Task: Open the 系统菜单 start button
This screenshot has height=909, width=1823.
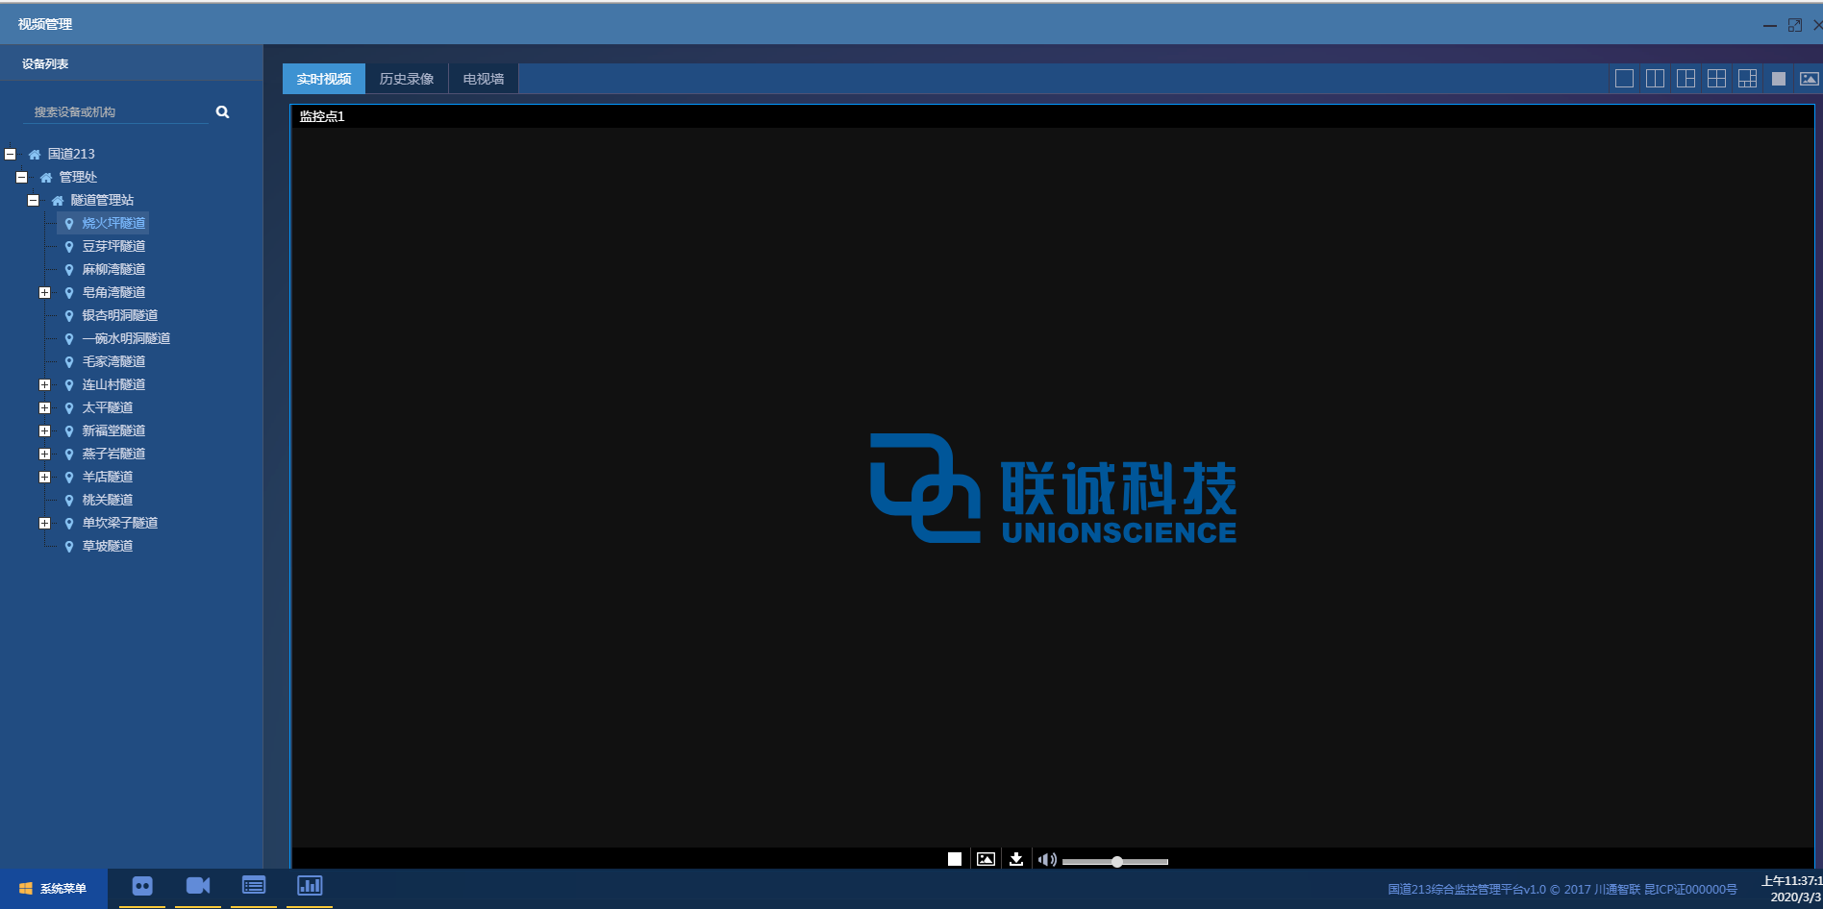Action: 54,889
